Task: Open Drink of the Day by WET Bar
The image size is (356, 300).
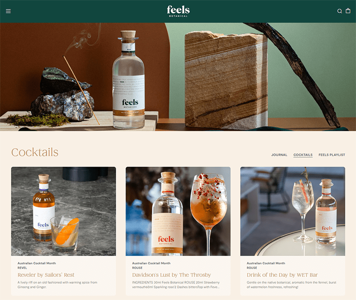Action: [282, 275]
